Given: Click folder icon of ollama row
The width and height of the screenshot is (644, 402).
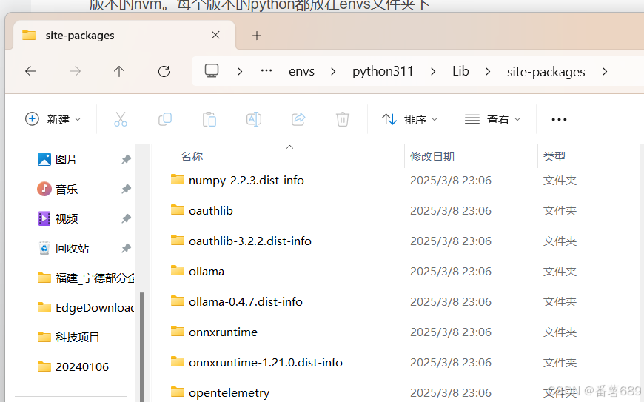Looking at the screenshot, I should coord(178,270).
